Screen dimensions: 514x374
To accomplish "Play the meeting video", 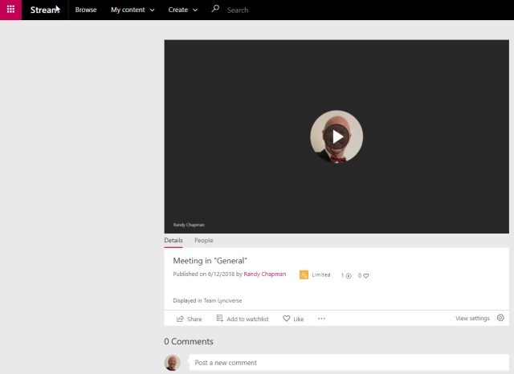I will 337,136.
